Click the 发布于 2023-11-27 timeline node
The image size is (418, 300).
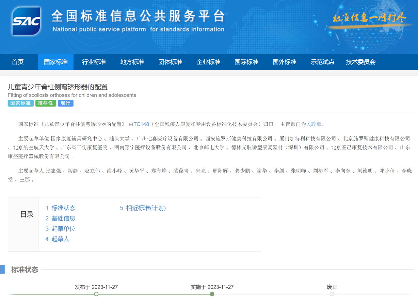96,294
